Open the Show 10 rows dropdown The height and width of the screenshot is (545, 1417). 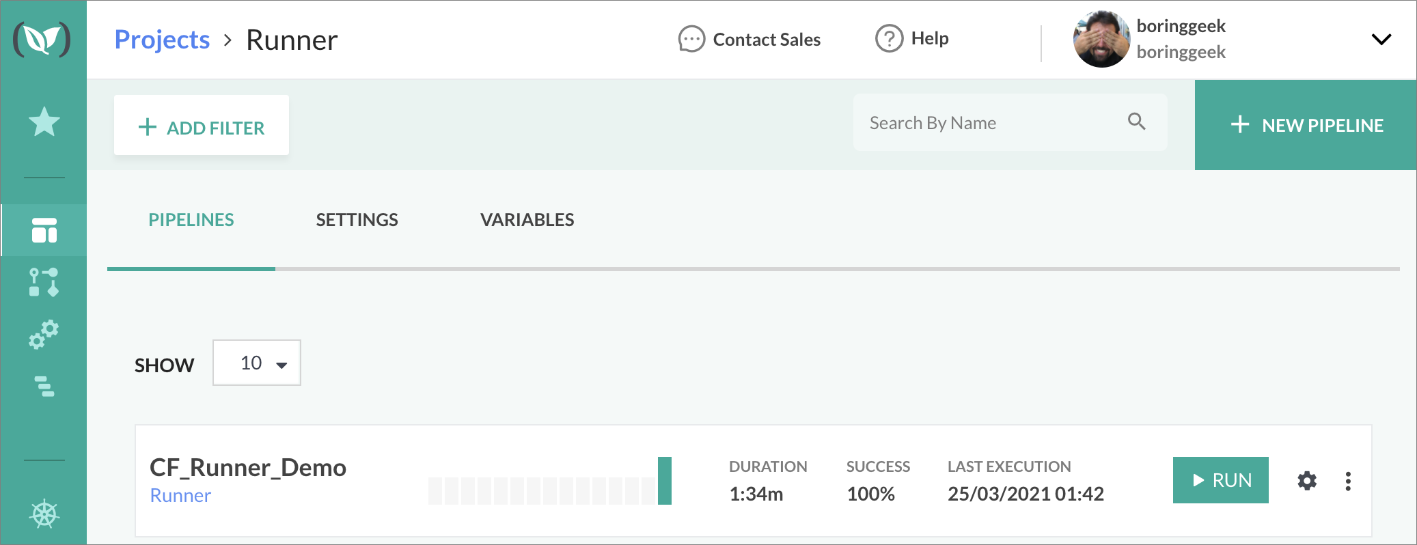(257, 363)
